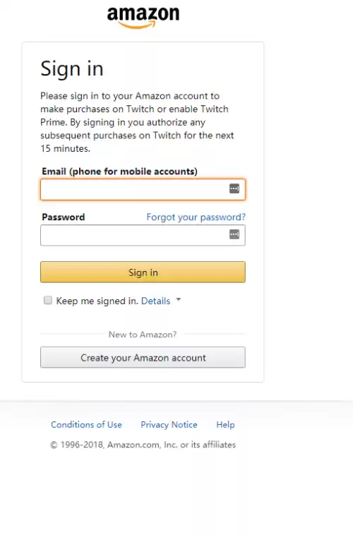Screen dimensions: 353x535
Task: Open the Help footer link
Action: (225, 424)
